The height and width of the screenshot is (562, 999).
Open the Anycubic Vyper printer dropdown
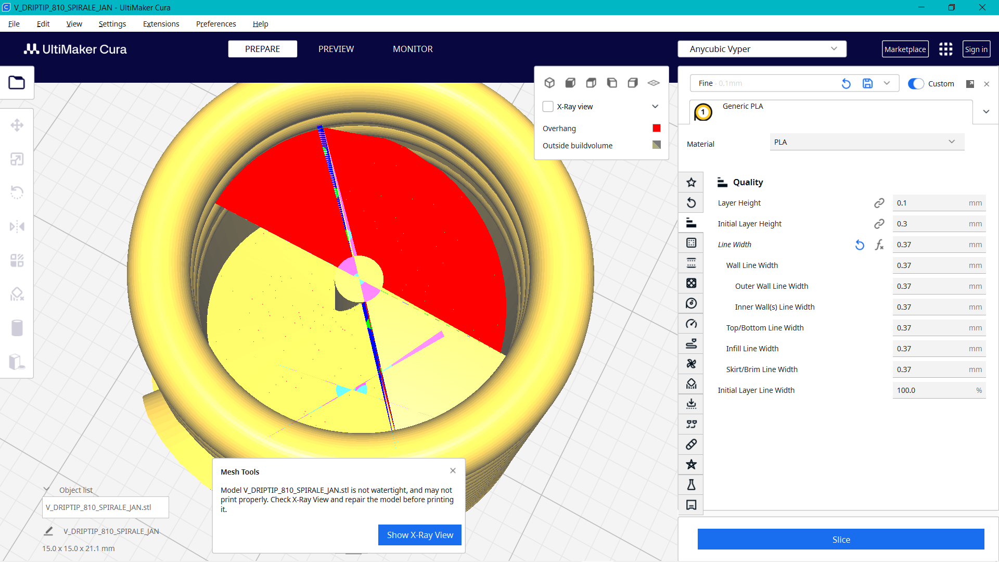762,48
